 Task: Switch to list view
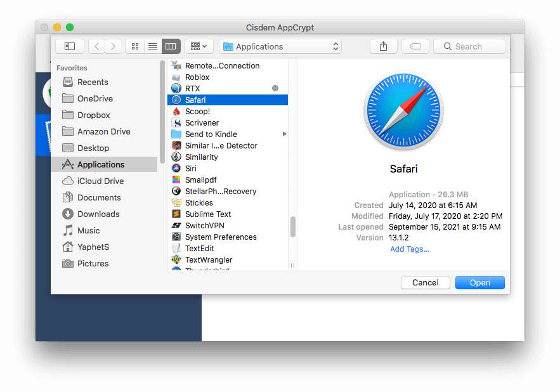coord(153,46)
